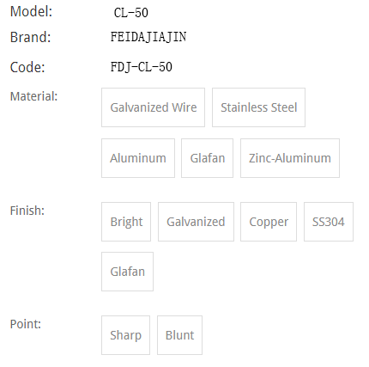Select Glafan under Material
This screenshot has width=369, height=367.
(207, 158)
